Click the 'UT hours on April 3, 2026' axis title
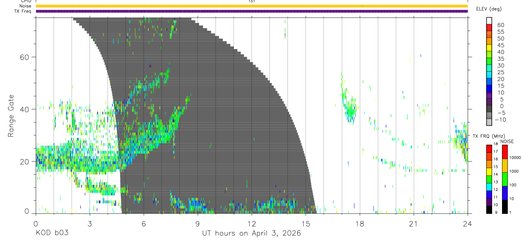The height and width of the screenshot is (242, 526). tap(252, 233)
